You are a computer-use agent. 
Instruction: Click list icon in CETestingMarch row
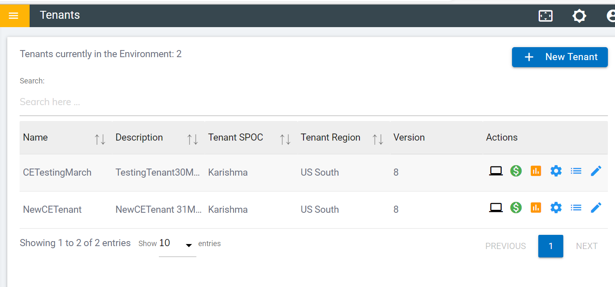pyautogui.click(x=576, y=171)
